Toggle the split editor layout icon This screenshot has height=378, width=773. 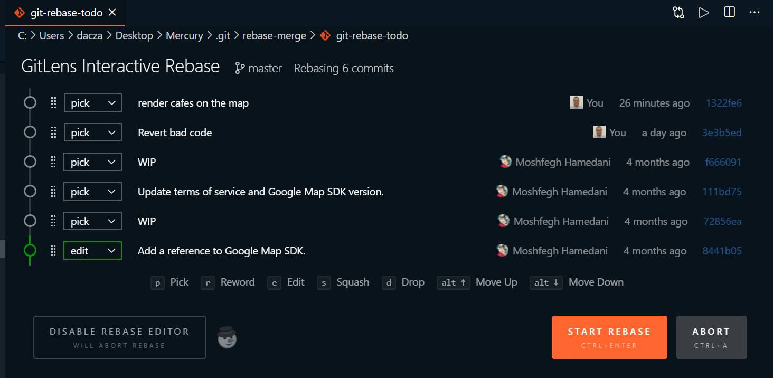730,13
